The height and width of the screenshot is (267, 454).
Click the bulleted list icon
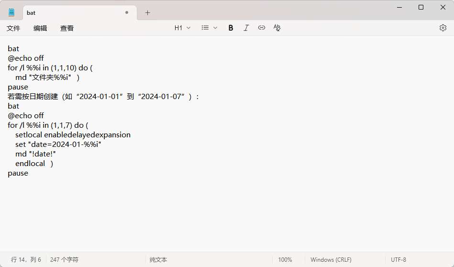pyautogui.click(x=205, y=28)
